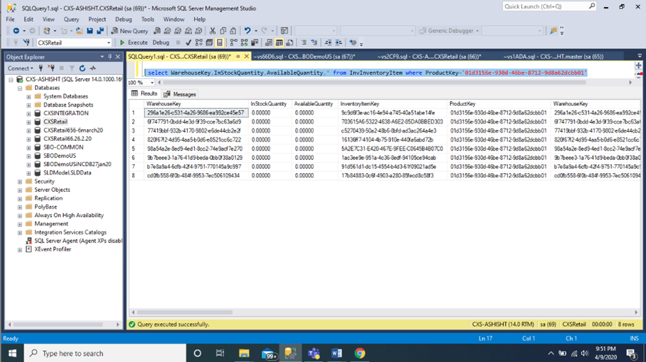Click the Increase Indent icon

pyautogui.click(x=338, y=43)
